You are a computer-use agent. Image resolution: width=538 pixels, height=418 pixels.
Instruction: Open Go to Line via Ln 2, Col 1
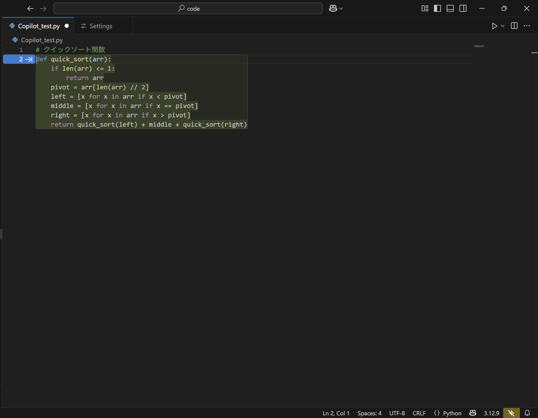(x=336, y=413)
